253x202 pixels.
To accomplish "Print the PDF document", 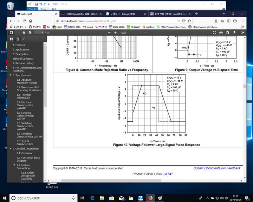I will (x=222, y=32).
